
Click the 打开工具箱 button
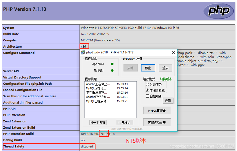pyautogui.click(x=98, y=122)
